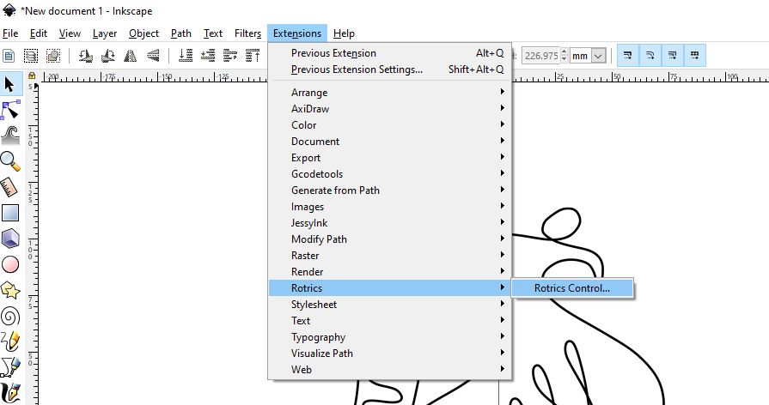Rotate selection 90° counter-clockwise
Viewport: 769px width, 405px height.
pyautogui.click(x=86, y=56)
